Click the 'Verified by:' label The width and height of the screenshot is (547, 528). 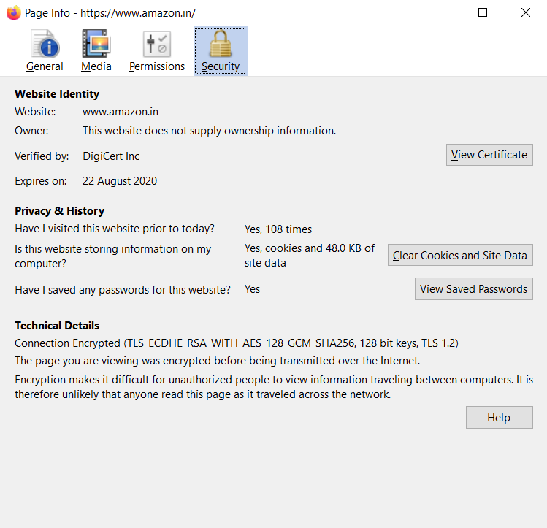[42, 156]
